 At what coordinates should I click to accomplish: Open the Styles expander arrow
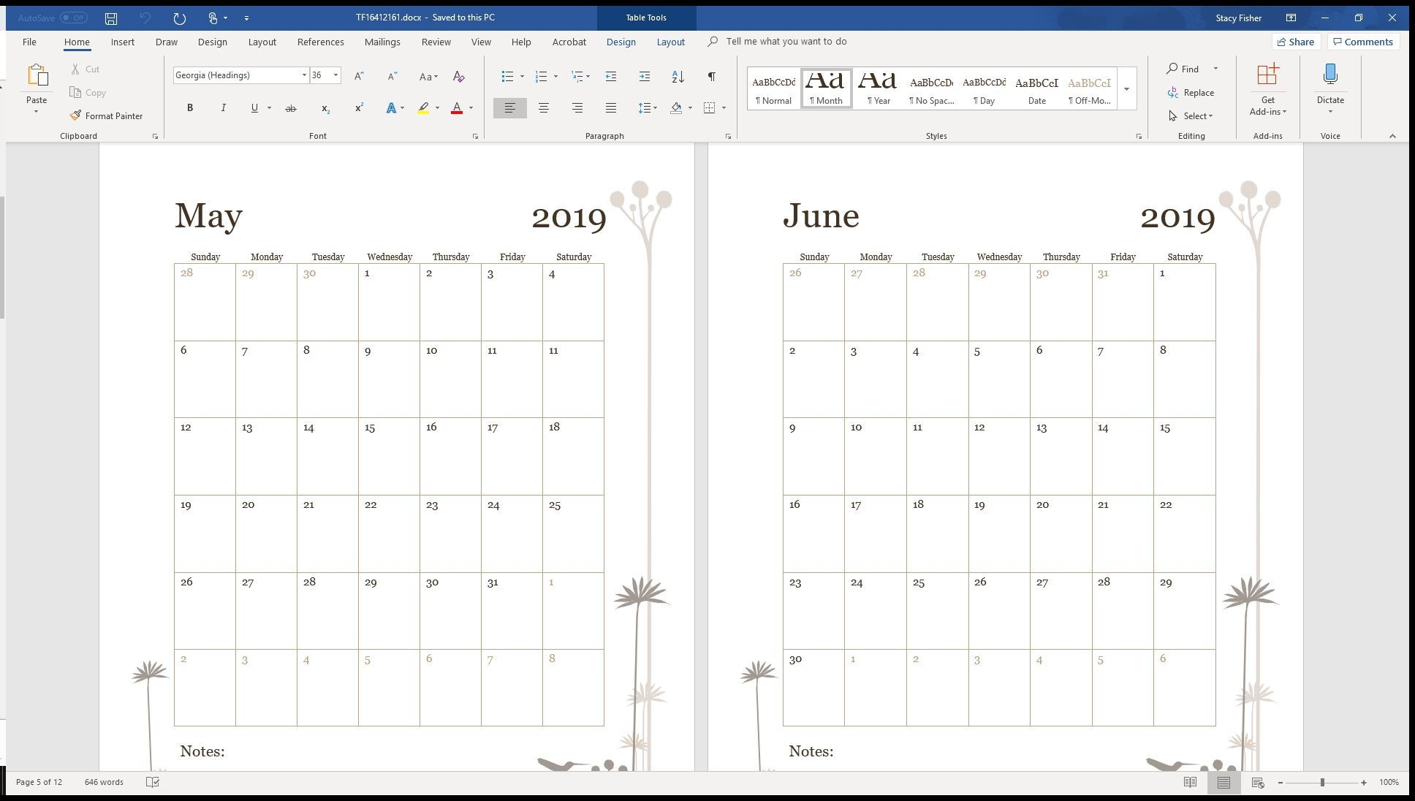tap(1139, 136)
